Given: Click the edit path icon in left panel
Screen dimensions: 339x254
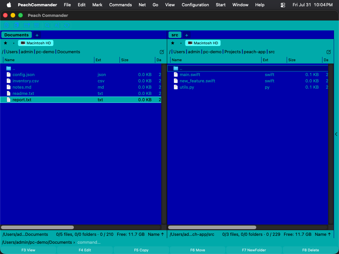Looking at the screenshot, I should [162, 52].
